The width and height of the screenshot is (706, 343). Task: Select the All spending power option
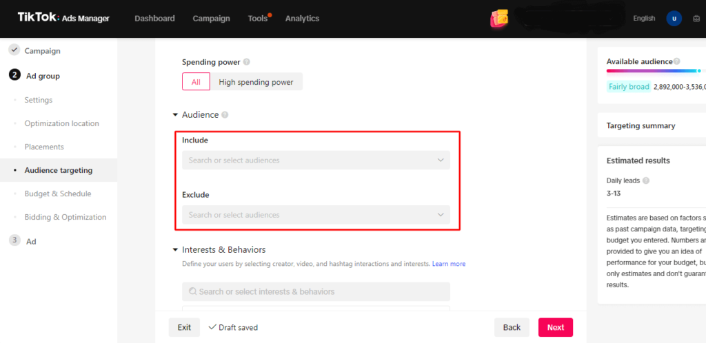click(x=196, y=82)
